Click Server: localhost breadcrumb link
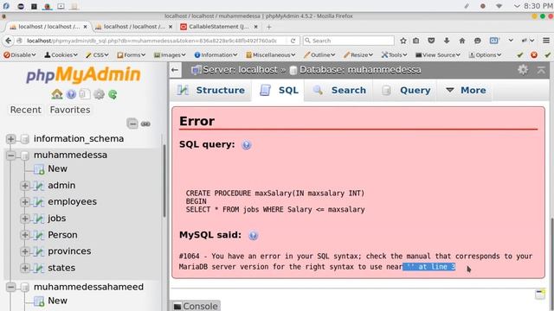This screenshot has height=311, width=554. point(240,70)
